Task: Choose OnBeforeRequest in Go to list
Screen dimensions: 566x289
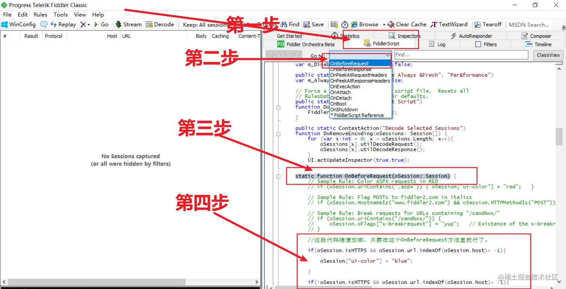Action: 360,64
